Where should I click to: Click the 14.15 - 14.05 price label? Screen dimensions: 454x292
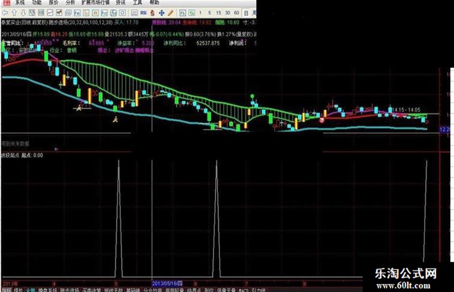(x=406, y=110)
